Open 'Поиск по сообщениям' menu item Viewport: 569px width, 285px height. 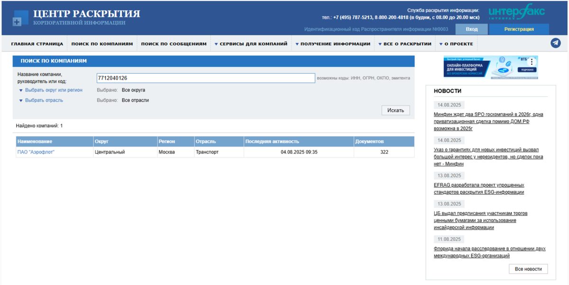174,44
